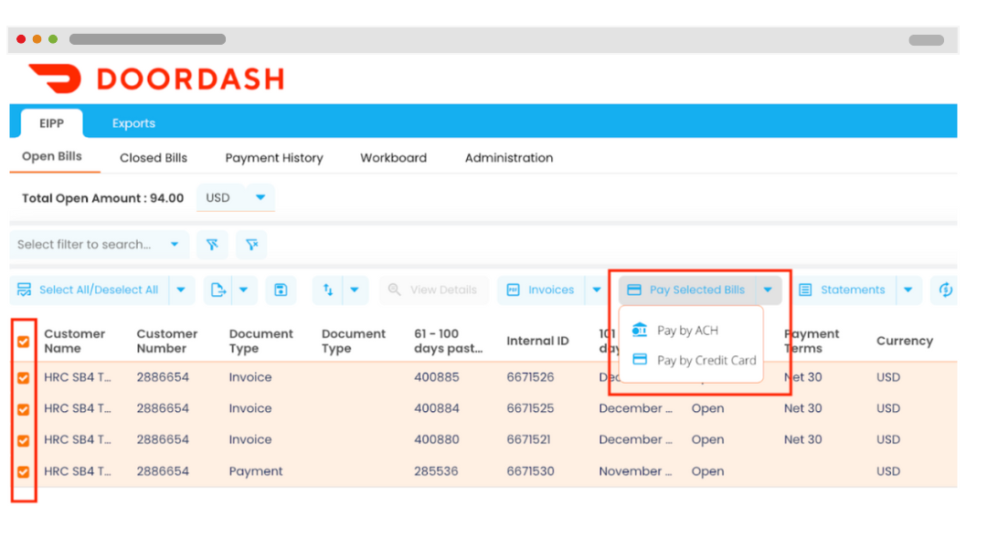The width and height of the screenshot is (987, 548).
Task: Click the Payment Terms column header
Action: 814,341
